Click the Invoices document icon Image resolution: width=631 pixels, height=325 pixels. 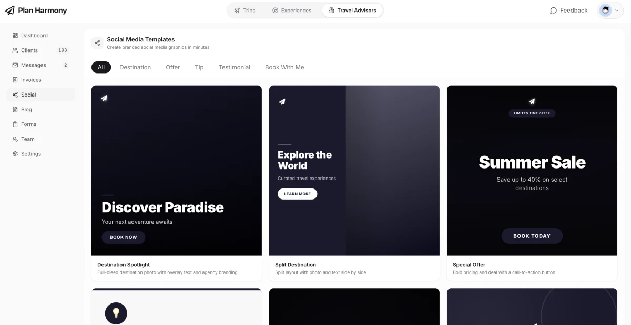15,80
